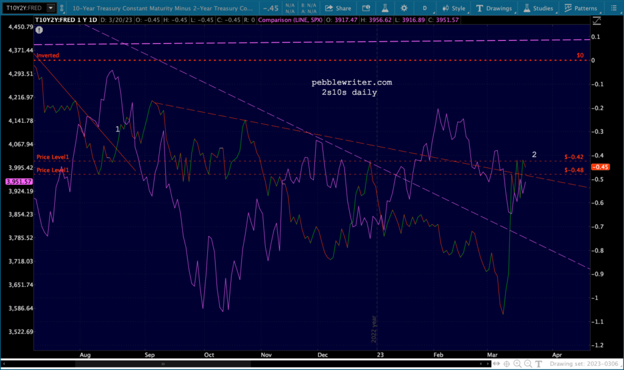The height and width of the screenshot is (370, 624).
Task: Click the zoom in magnifier icon
Action: point(517,364)
